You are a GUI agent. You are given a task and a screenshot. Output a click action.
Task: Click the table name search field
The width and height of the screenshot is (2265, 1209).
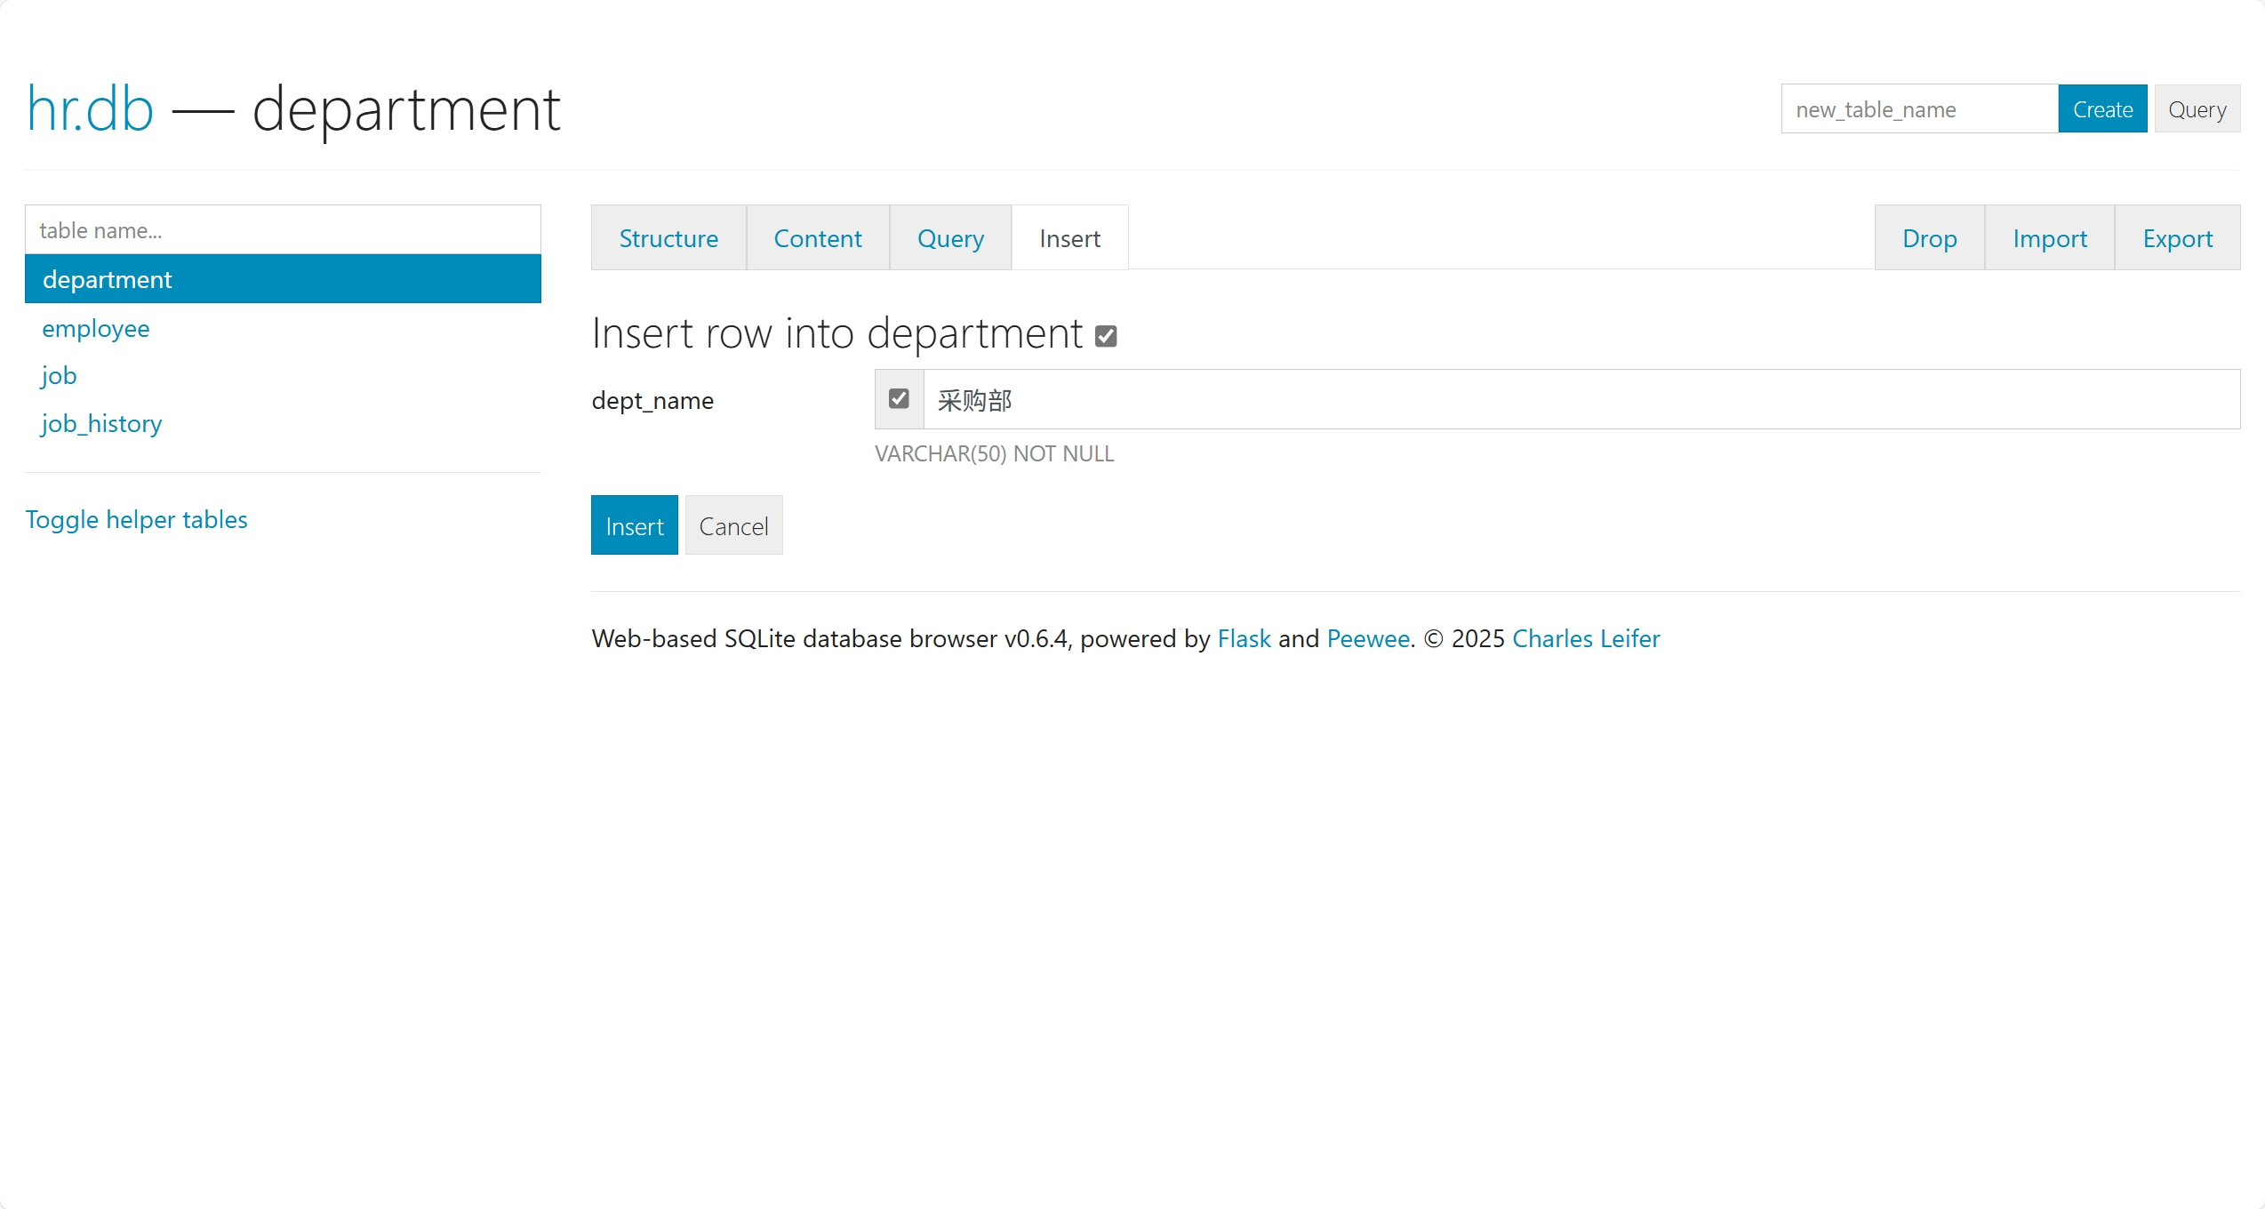click(x=283, y=230)
